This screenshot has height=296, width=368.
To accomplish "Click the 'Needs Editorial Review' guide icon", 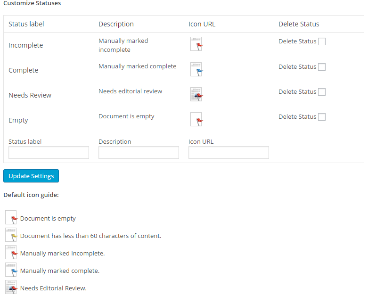I will click(11, 288).
